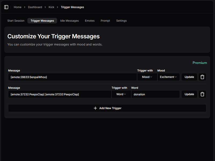
Task: Update the donation word trigger
Action: click(x=189, y=94)
